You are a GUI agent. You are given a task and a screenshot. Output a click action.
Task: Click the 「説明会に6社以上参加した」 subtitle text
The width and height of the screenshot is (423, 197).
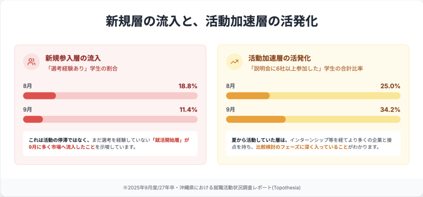(x=285, y=68)
